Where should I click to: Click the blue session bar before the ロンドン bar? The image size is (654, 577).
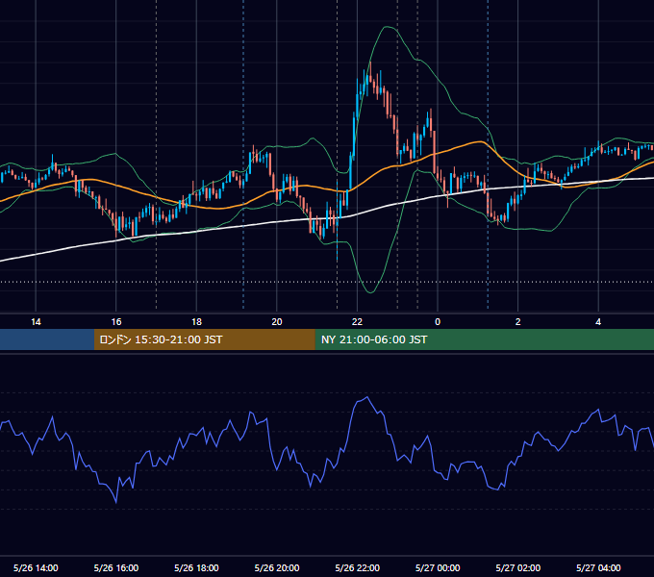point(47,339)
